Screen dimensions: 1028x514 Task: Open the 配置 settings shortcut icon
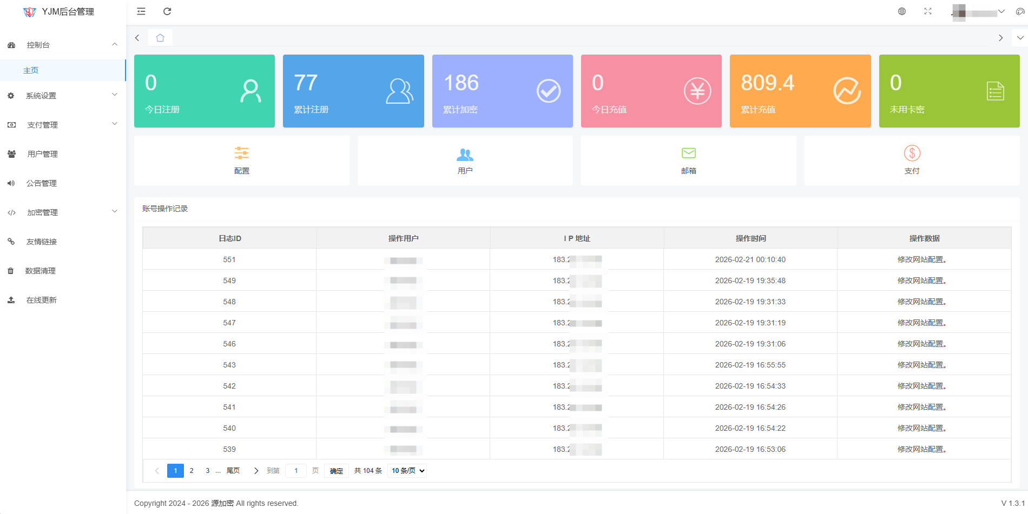pyautogui.click(x=242, y=153)
